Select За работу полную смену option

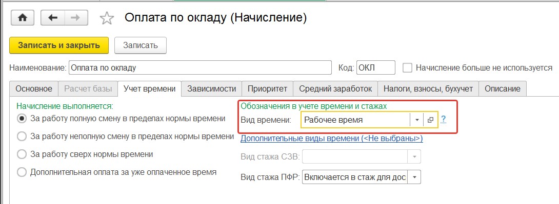[22, 119]
